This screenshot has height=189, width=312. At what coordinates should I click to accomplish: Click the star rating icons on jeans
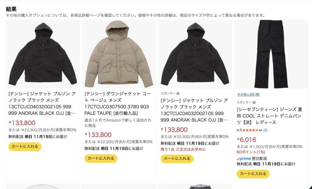[x=250, y=130]
